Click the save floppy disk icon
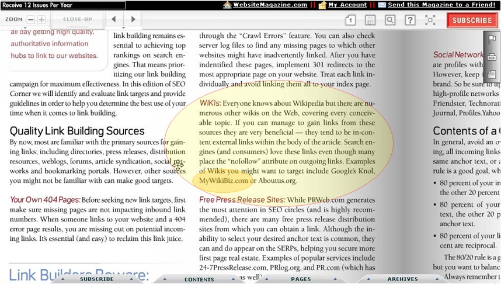This screenshot has height=284, width=501. [x=370, y=20]
